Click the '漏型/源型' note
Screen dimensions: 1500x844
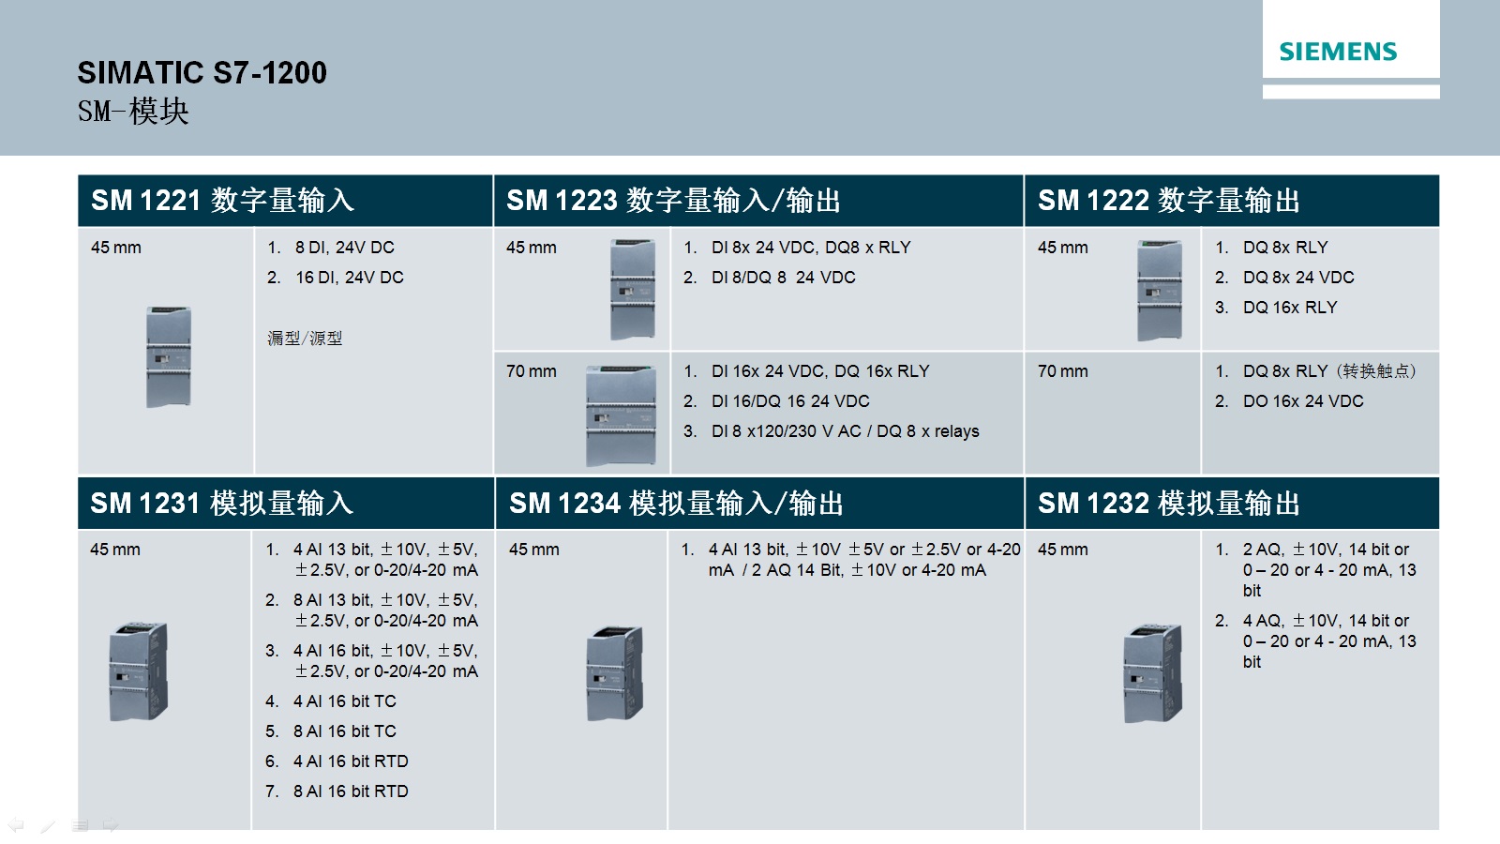point(305,339)
